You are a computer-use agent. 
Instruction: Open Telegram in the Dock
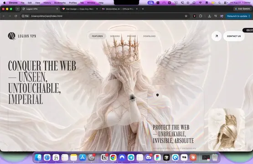pos(131,157)
